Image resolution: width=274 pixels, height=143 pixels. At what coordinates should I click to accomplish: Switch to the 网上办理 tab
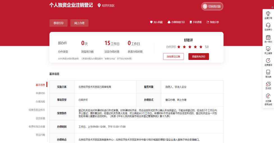point(79,23)
